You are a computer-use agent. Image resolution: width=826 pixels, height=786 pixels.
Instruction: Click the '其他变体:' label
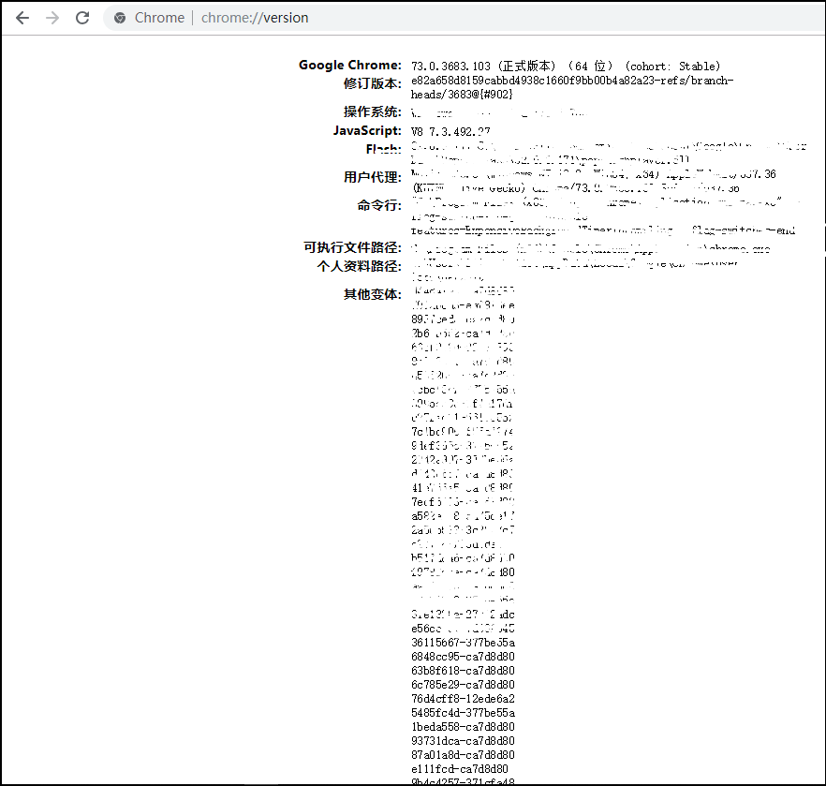[373, 294]
